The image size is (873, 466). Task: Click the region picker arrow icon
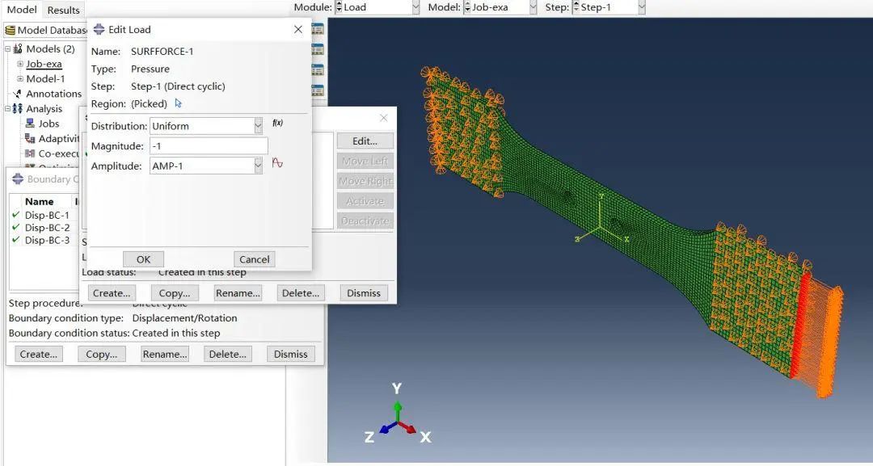point(178,103)
